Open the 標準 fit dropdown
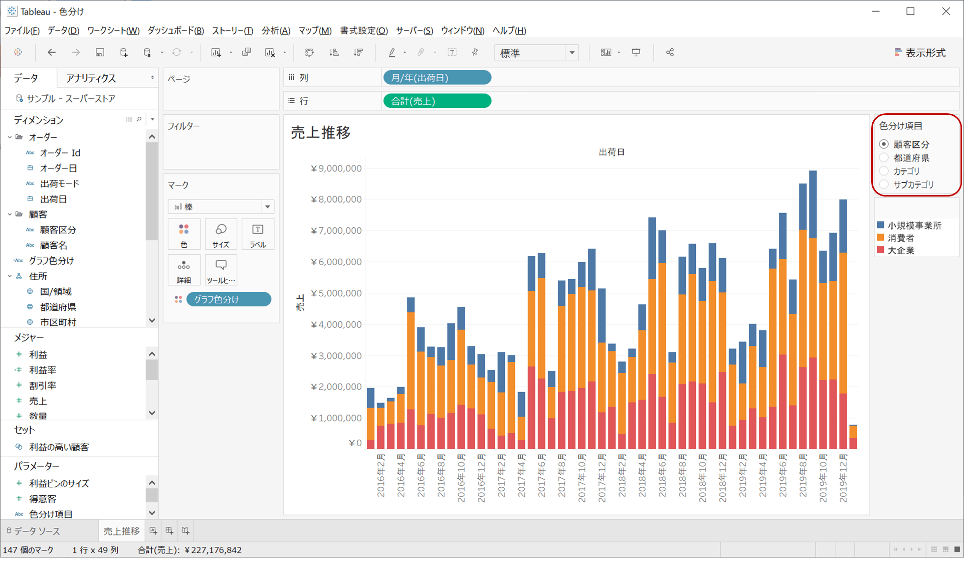The width and height of the screenshot is (964, 562). point(572,53)
